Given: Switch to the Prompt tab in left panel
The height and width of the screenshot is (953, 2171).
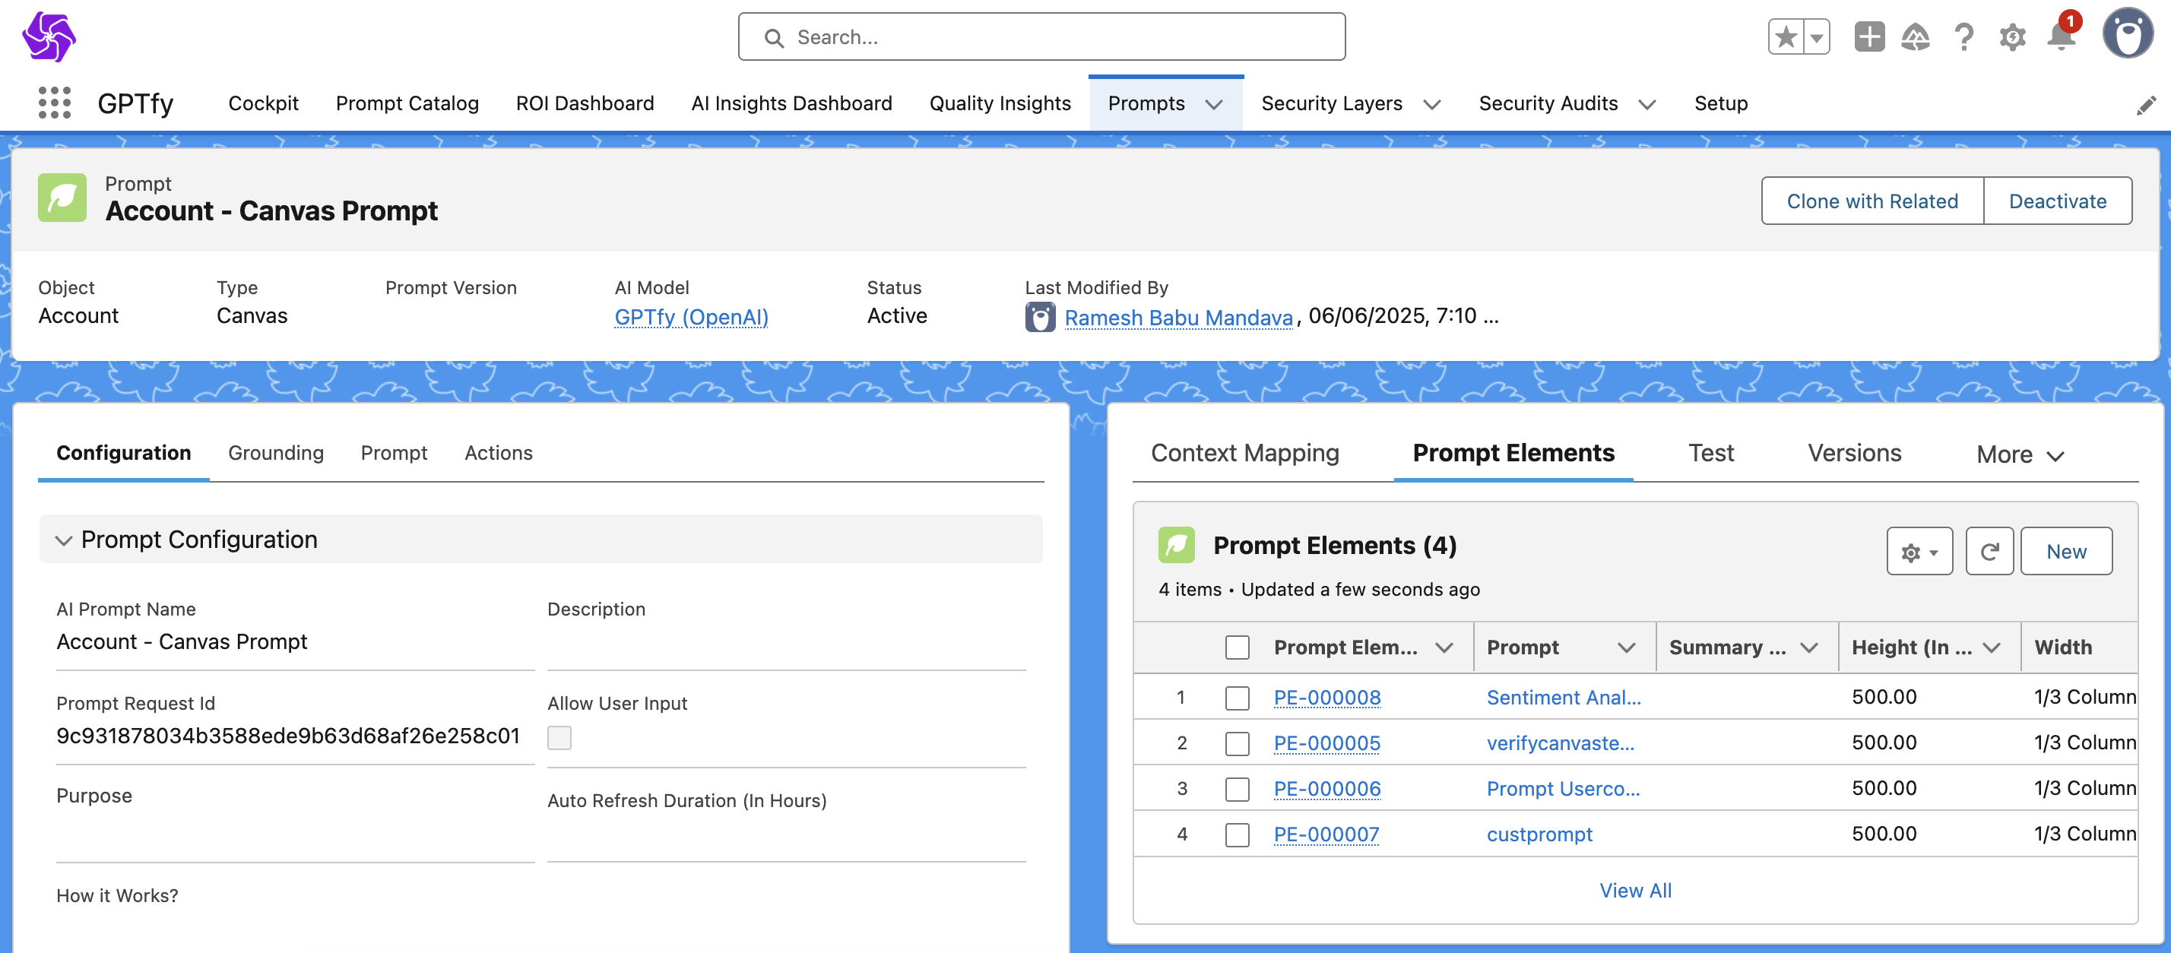Looking at the screenshot, I should [x=394, y=454].
